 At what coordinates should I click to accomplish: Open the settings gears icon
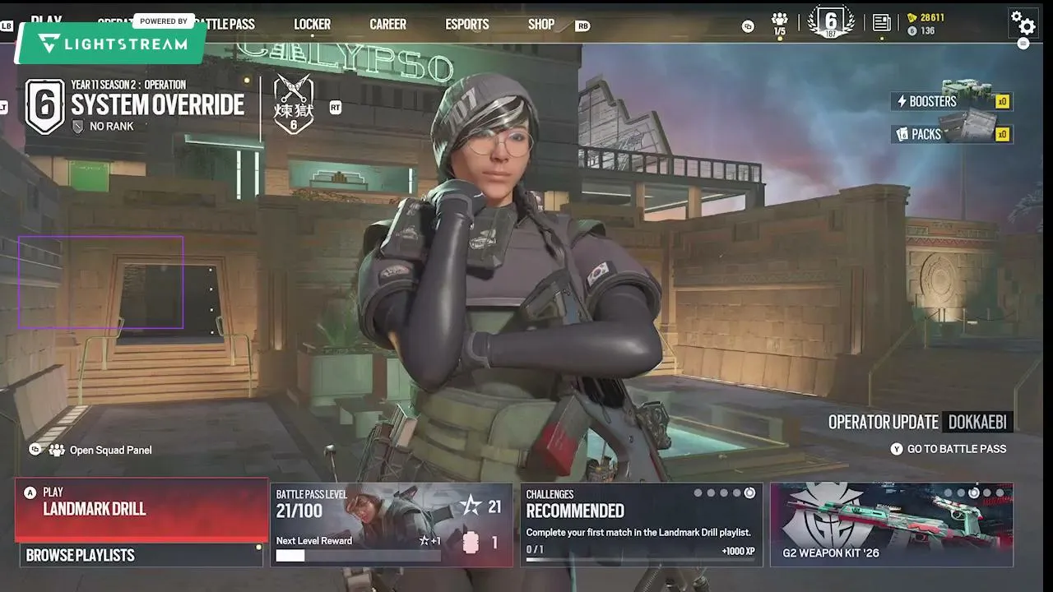tap(1023, 22)
